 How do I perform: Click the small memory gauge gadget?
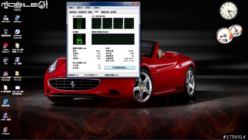point(236,30)
